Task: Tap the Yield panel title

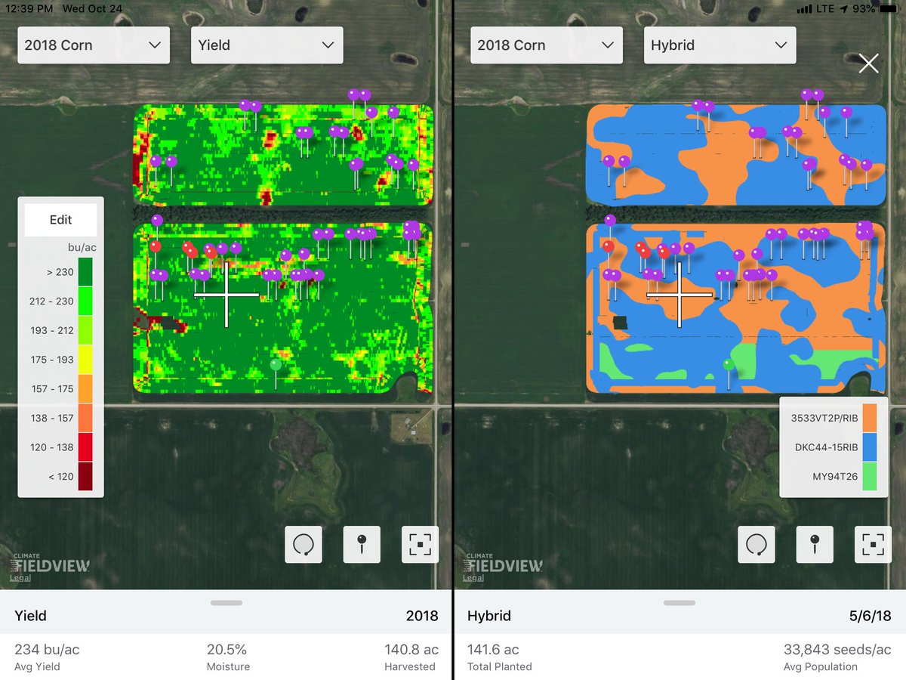Action: 30,616
